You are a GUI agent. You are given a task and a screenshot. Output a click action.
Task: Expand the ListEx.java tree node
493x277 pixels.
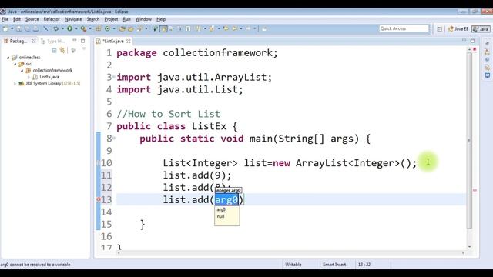(x=29, y=77)
